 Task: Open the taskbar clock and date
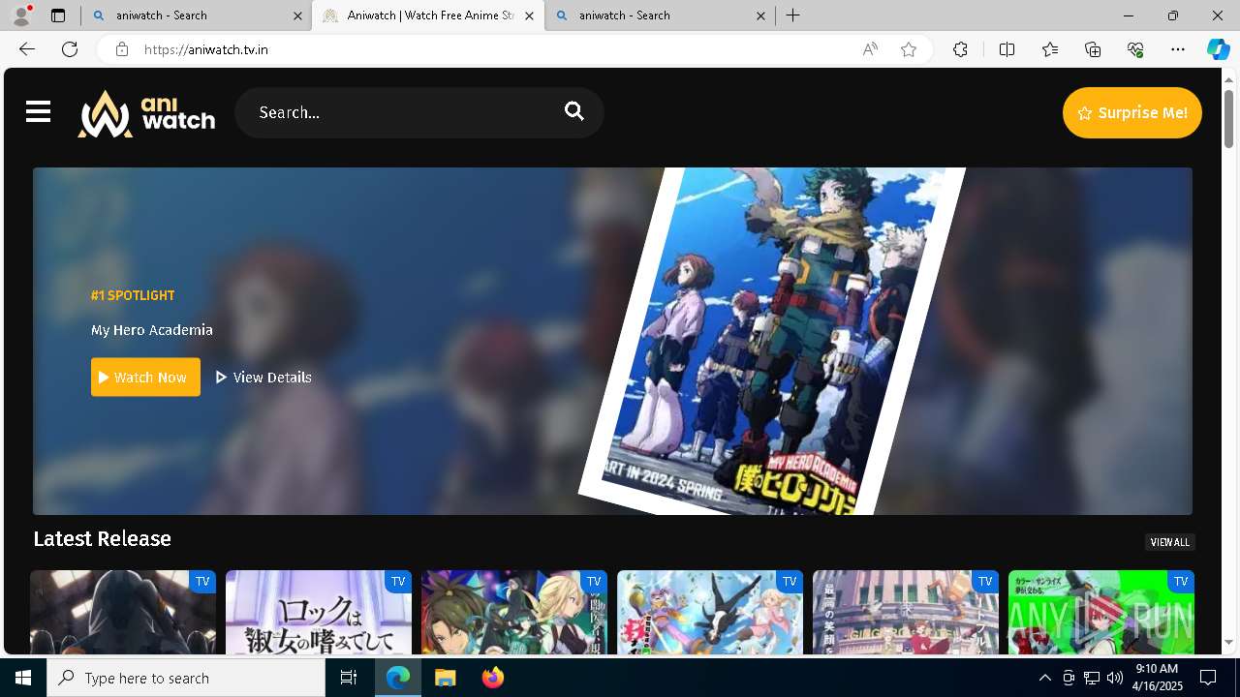[x=1157, y=678]
